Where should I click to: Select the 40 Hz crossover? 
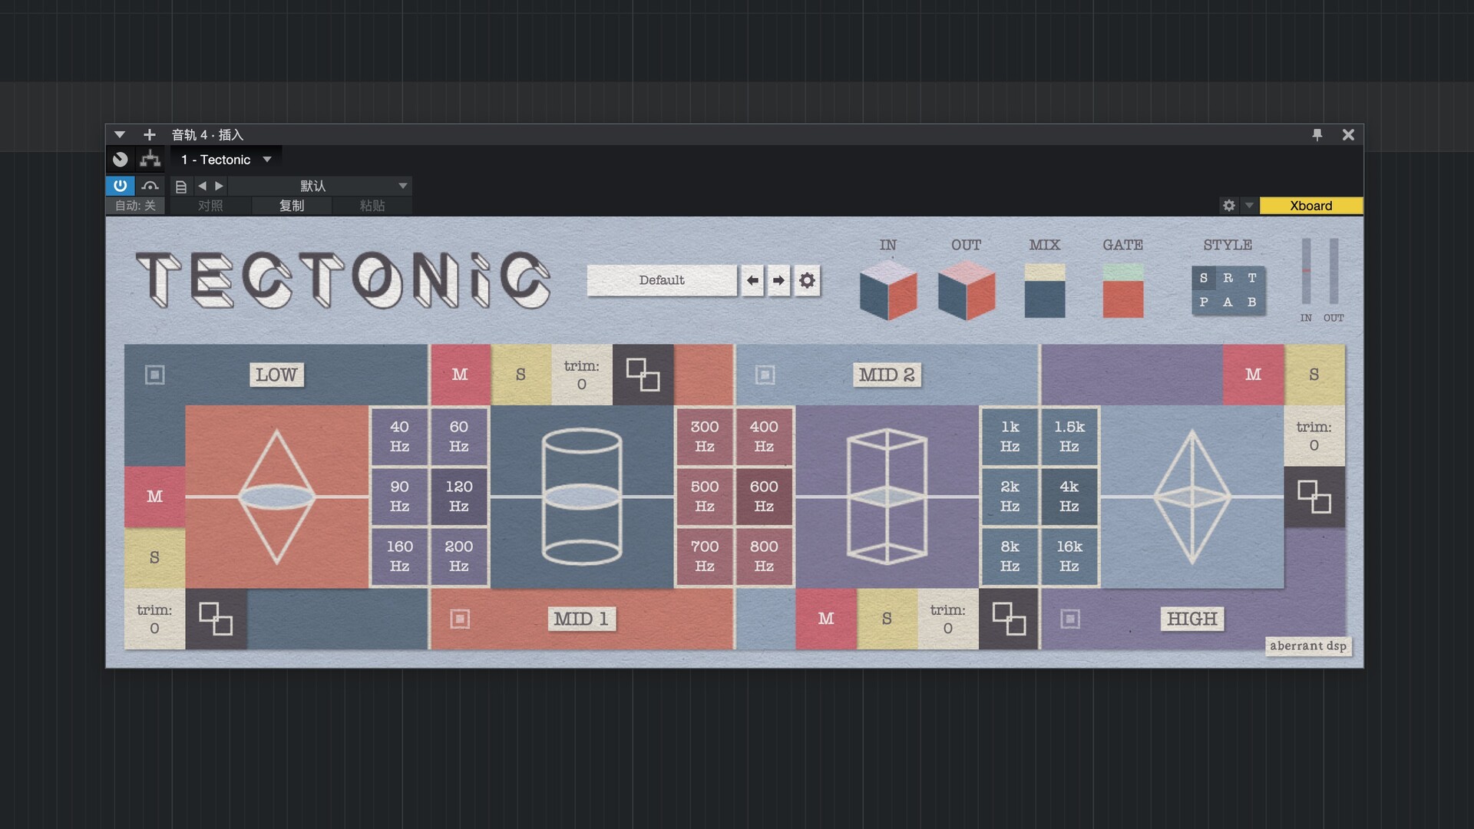pos(399,436)
